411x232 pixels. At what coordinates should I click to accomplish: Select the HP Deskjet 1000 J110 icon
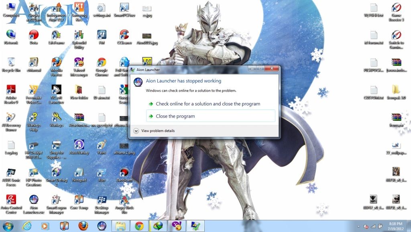click(34, 149)
